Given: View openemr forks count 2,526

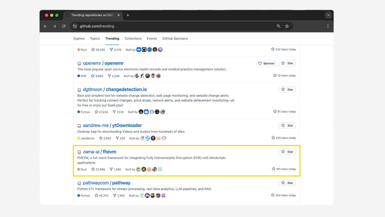Looking at the screenshot, I should [x=114, y=76].
